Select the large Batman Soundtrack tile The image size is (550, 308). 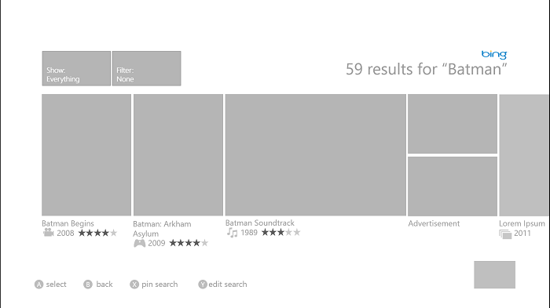(x=316, y=154)
